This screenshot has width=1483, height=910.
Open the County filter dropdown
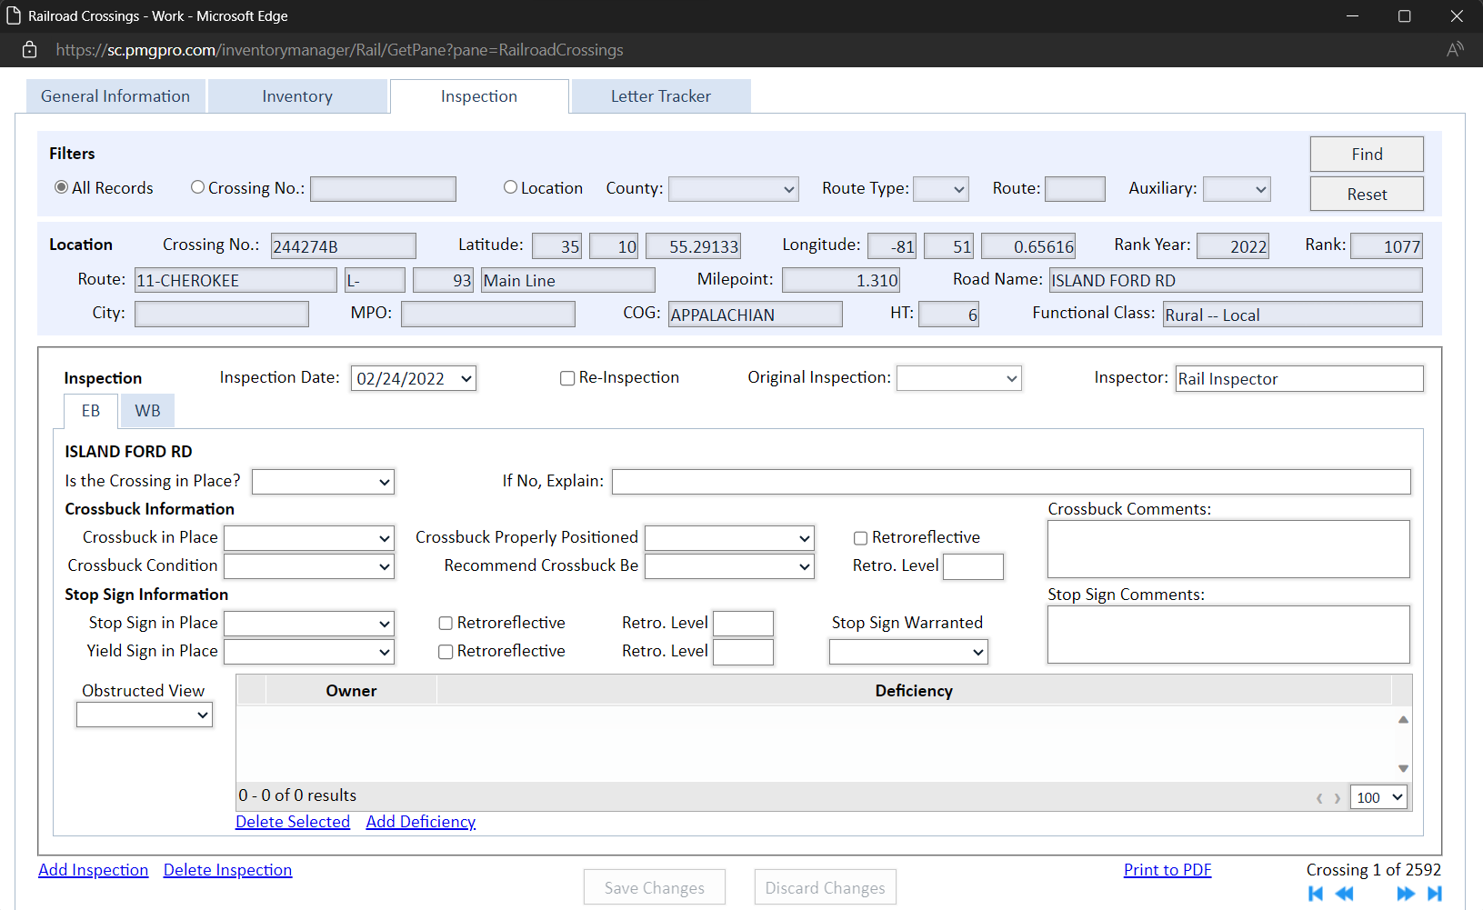coord(734,189)
